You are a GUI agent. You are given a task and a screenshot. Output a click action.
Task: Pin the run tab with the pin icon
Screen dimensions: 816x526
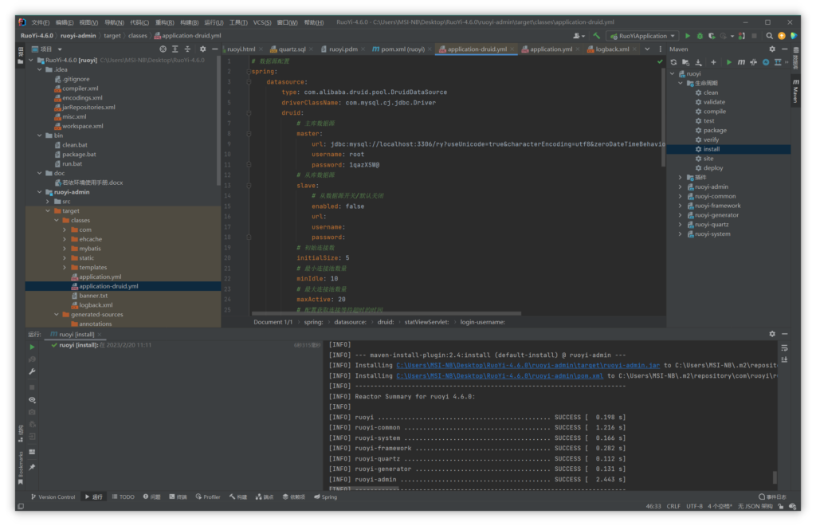tap(32, 467)
